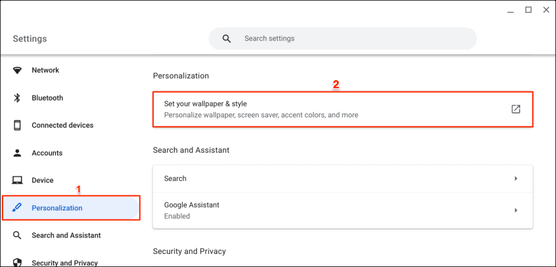Click the Accounts person icon
This screenshot has height=267, width=556.
pyautogui.click(x=17, y=153)
